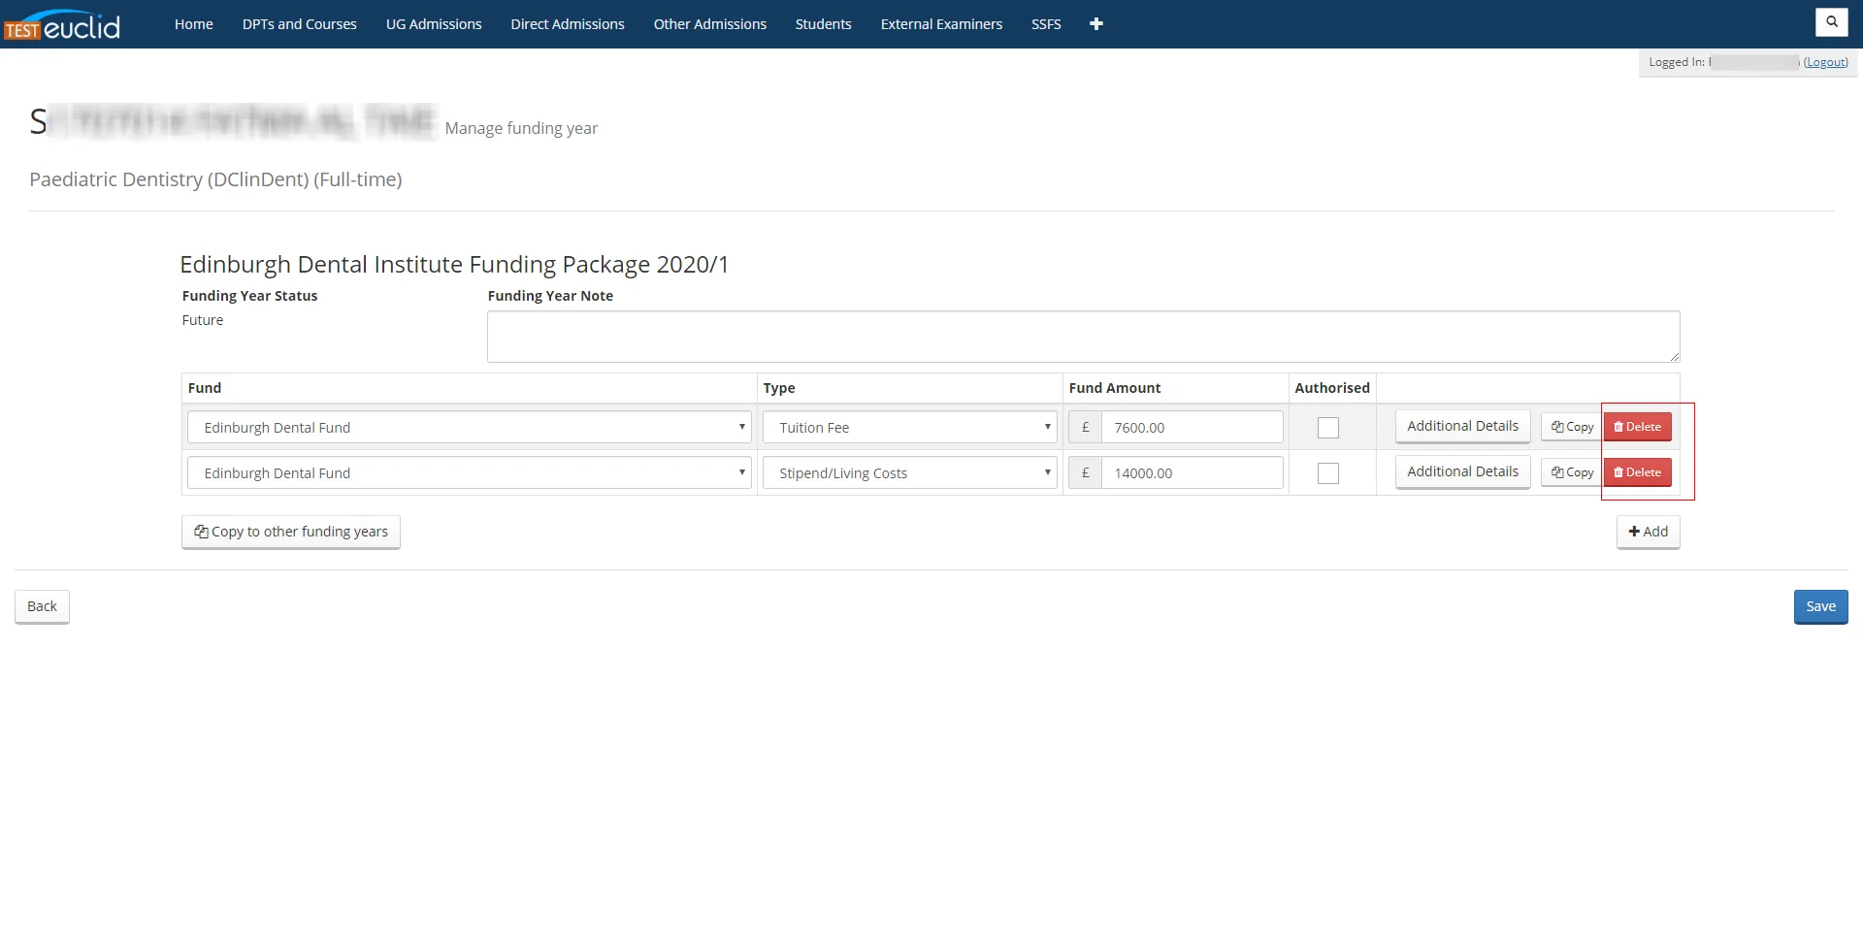Delete the Stipend/Living Costs fund row
Screen dimensions: 1863x940
[x=1637, y=472]
